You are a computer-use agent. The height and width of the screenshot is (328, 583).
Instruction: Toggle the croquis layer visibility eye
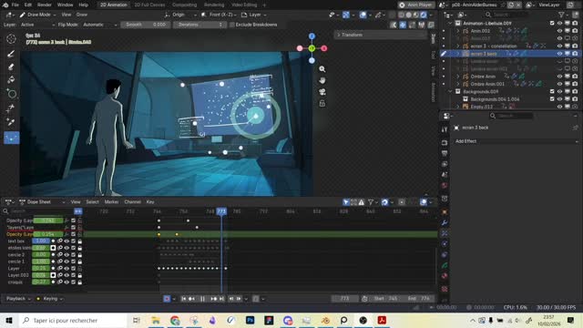point(66,282)
